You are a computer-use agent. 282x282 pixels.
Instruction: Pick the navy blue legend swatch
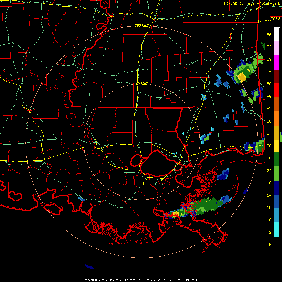277,188
